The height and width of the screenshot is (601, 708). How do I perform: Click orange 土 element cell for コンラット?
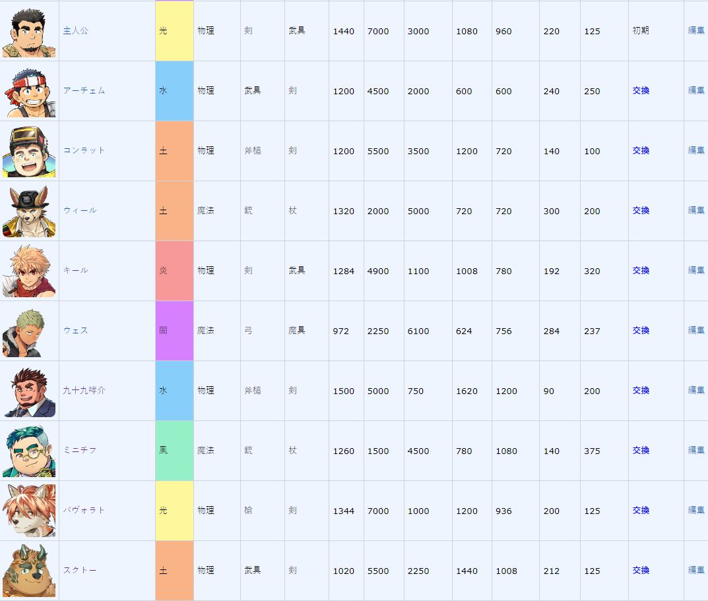pos(174,151)
